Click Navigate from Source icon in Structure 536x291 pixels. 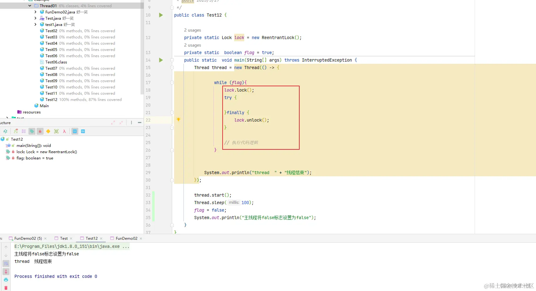pos(83,131)
